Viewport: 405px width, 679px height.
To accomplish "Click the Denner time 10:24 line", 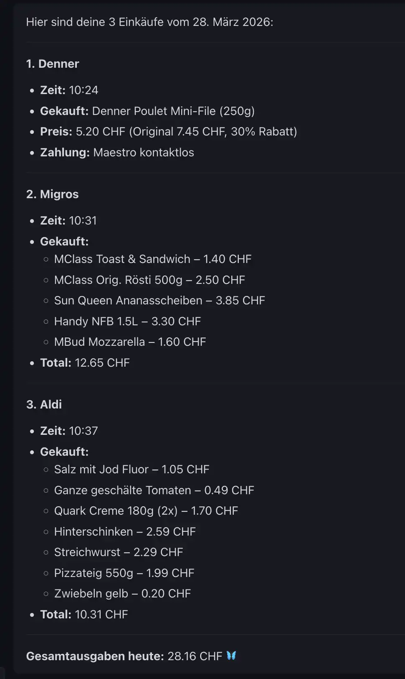I will 69,90.
